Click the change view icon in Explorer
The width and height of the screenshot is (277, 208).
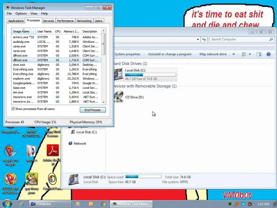click(244, 54)
